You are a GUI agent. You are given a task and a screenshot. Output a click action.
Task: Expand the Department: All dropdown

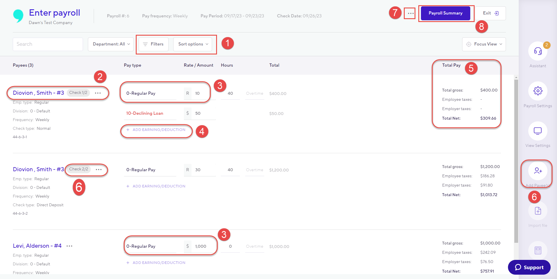pyautogui.click(x=111, y=44)
